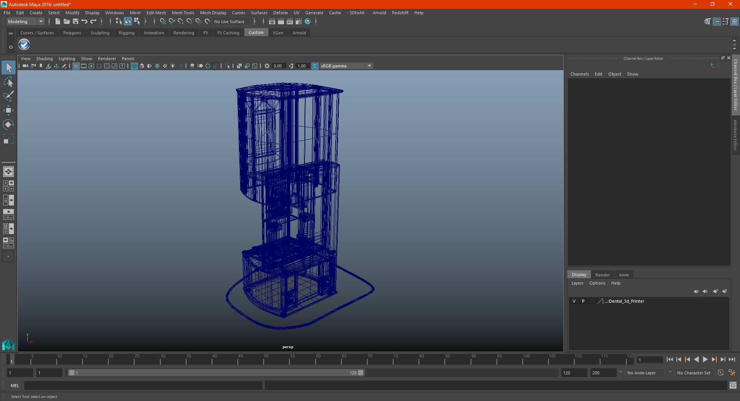
Task: Click the MEL command line input
Action: [x=143, y=386]
